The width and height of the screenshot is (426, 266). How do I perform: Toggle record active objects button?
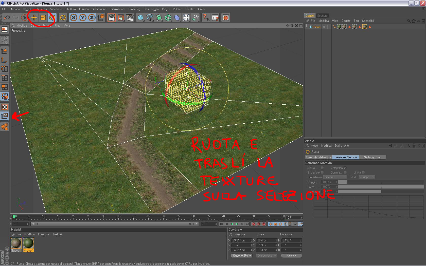click(254, 224)
